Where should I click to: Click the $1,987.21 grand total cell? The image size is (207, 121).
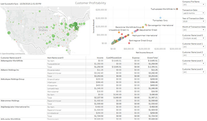click(153, 98)
